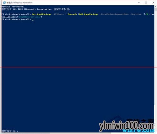Screen dimensions: 157x134
Task: Click the Foreach keyword in the command
Action: 72,14
